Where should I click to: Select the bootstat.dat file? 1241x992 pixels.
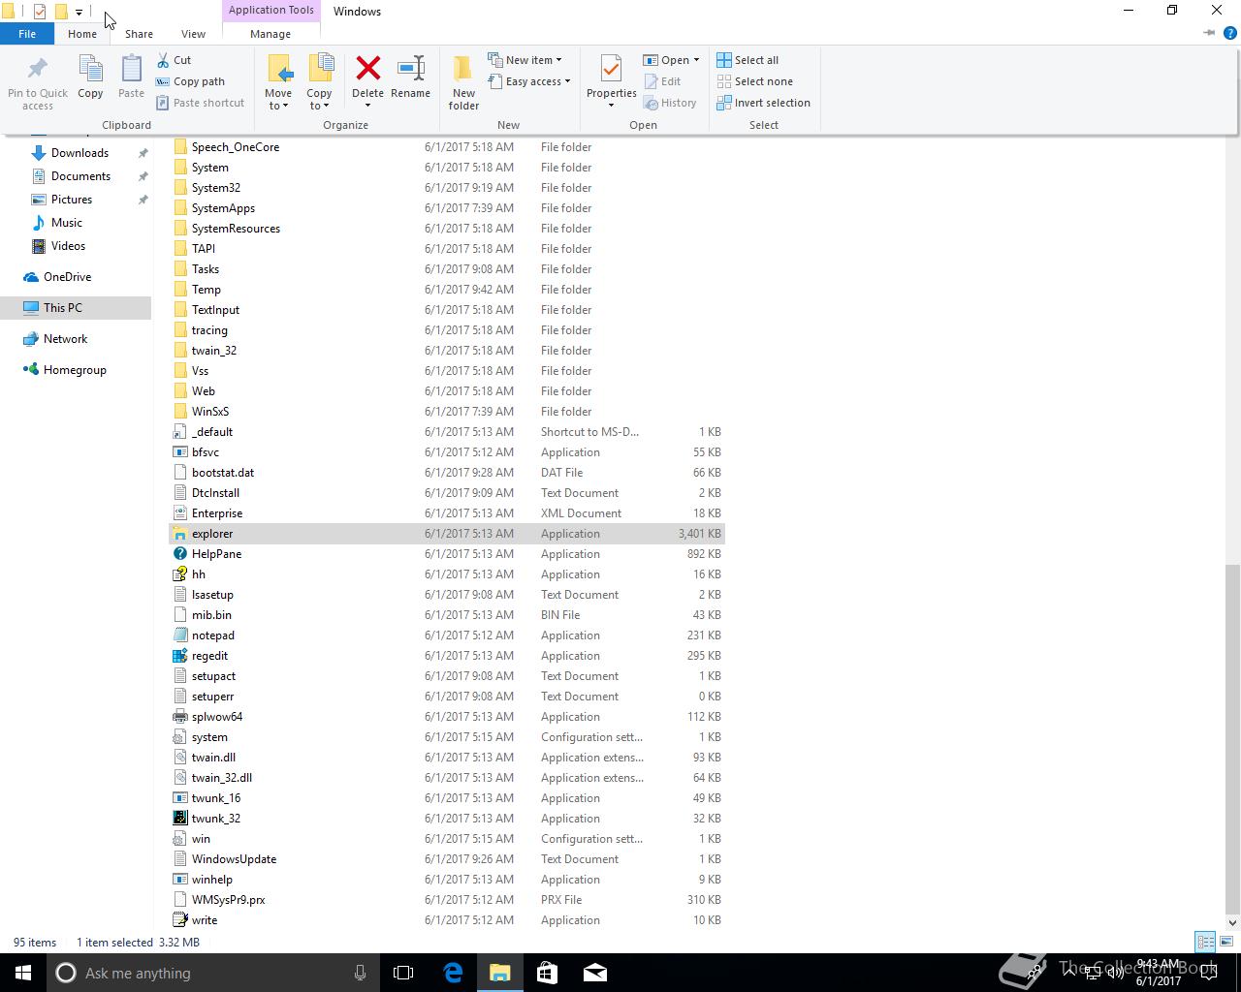click(447, 473)
